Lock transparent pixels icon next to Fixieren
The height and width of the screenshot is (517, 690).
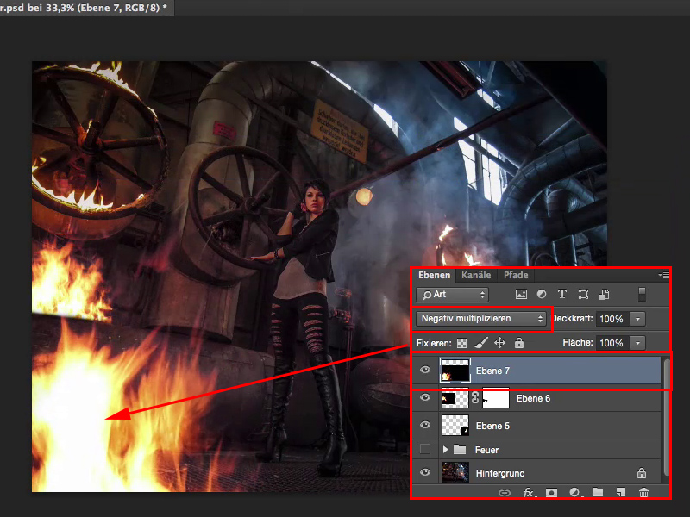tap(461, 343)
